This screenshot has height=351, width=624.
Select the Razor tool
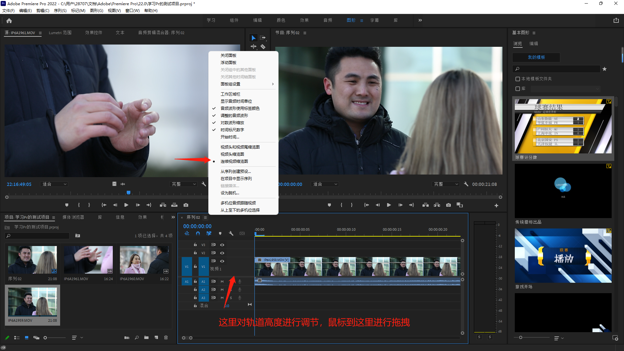(x=263, y=46)
